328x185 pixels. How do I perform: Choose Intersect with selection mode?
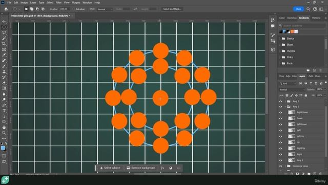point(43,9)
